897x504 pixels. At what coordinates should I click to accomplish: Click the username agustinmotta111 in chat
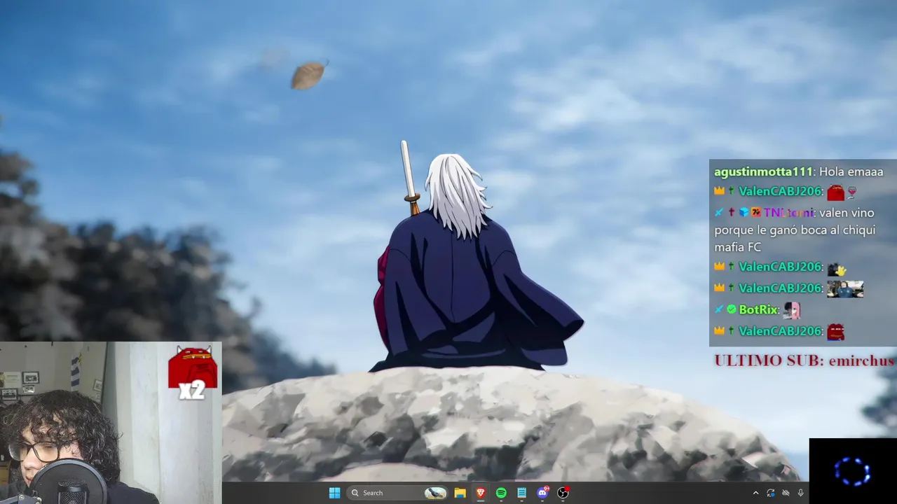[763, 171]
